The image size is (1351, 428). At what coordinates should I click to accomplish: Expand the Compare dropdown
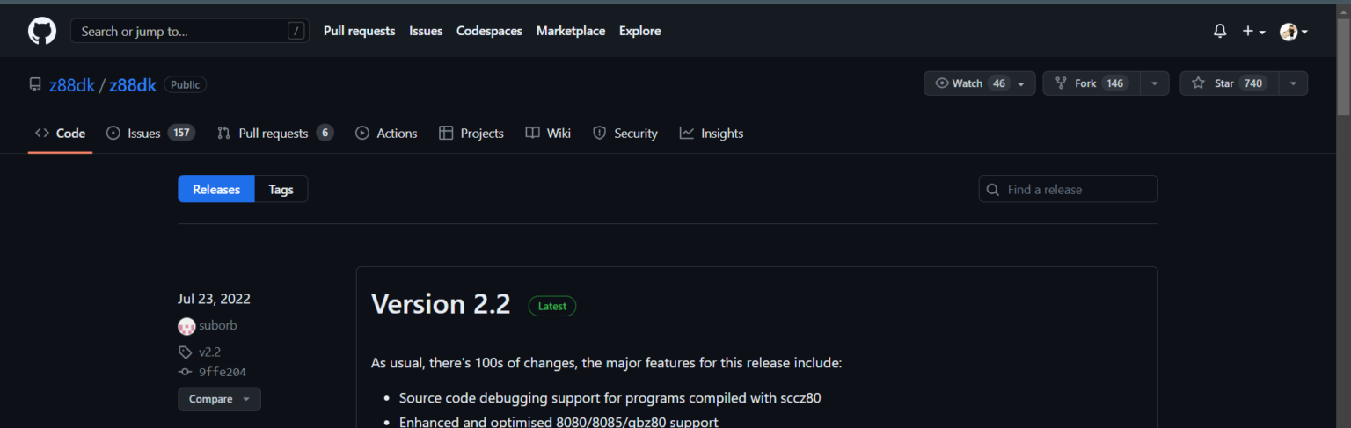(219, 399)
